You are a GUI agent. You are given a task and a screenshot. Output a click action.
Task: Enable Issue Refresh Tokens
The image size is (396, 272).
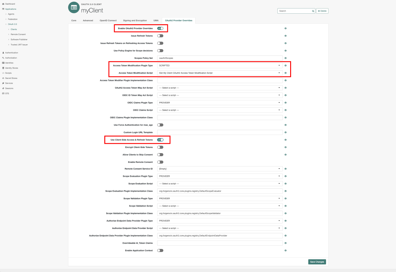(160, 35)
